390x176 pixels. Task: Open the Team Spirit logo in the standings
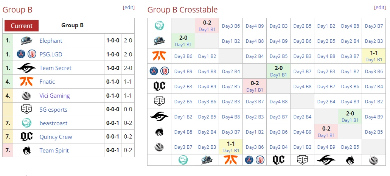pos(26,150)
